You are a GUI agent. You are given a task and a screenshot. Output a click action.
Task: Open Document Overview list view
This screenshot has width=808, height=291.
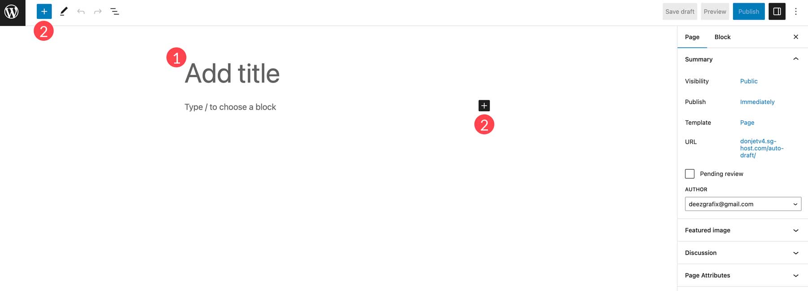click(x=115, y=12)
